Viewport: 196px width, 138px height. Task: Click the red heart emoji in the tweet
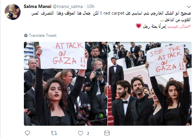139,26
